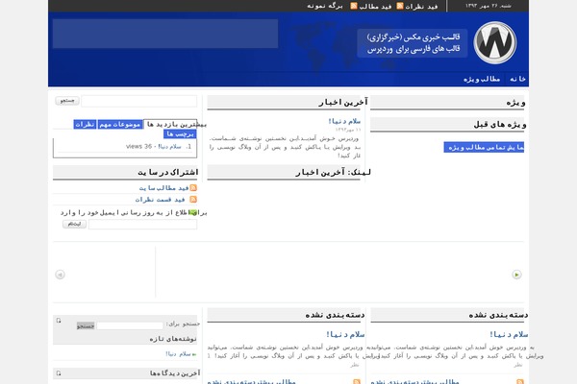Click the carousel previous arrow icon
Image resolution: width=577 pixels, height=384 pixels.
tap(60, 275)
